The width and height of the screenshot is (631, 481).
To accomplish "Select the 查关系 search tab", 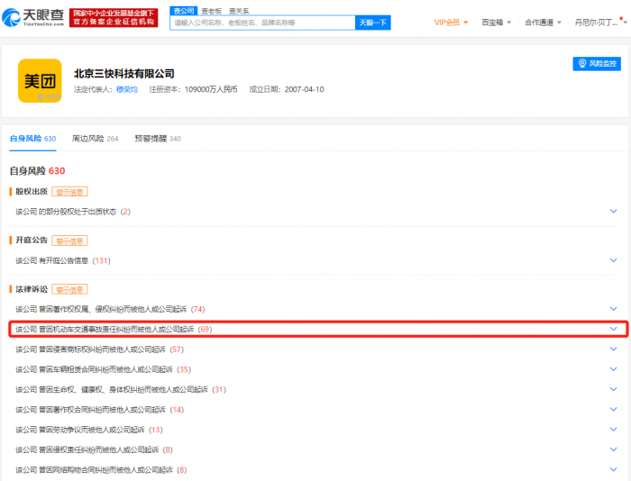I will click(x=239, y=11).
